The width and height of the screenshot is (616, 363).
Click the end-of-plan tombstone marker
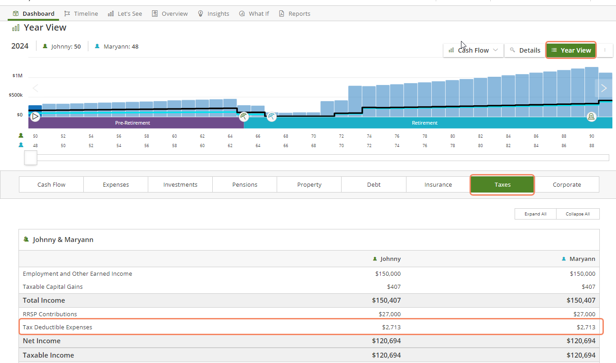[591, 117]
